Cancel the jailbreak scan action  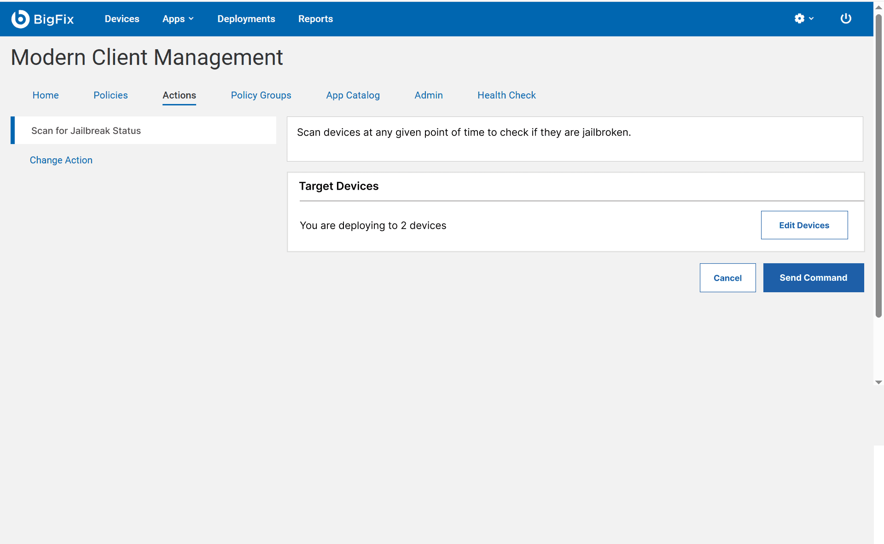[728, 278]
